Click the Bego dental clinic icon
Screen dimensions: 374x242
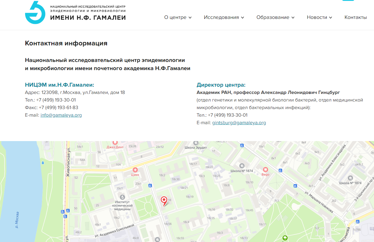[265, 169]
